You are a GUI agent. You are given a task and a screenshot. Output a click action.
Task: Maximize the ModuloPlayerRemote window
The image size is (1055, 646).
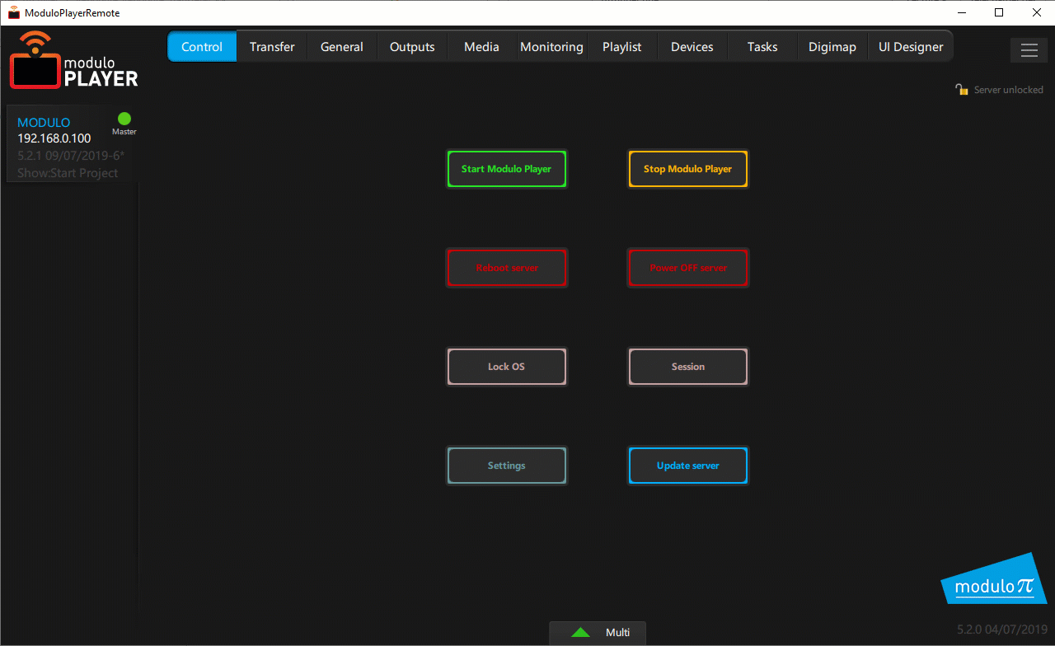pos(999,12)
